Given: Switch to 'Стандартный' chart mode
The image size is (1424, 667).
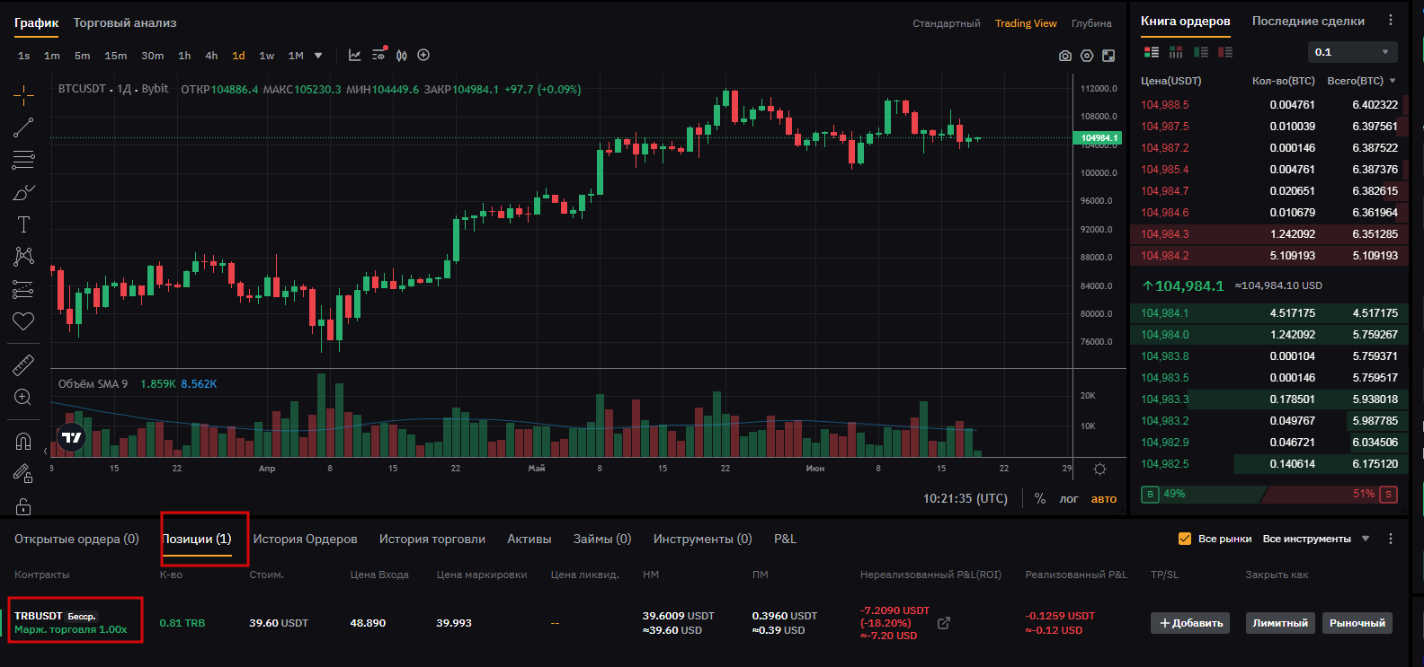Looking at the screenshot, I should 947,23.
